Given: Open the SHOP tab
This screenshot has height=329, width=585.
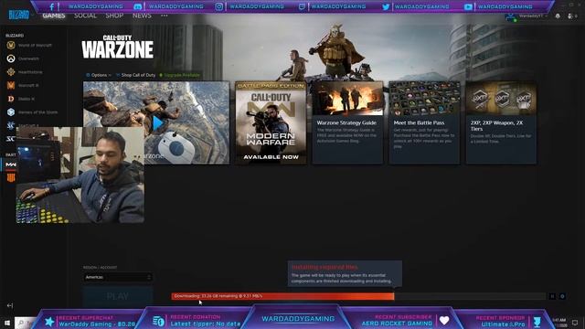Looking at the screenshot, I should click(x=114, y=16).
